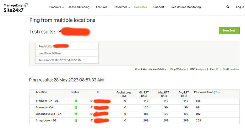Open the ManageEngine Site24x7 logo homepage
The height and width of the screenshot is (130, 245).
coord(16,8)
